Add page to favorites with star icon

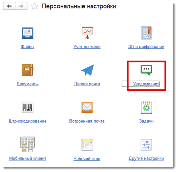[x=35, y=6]
